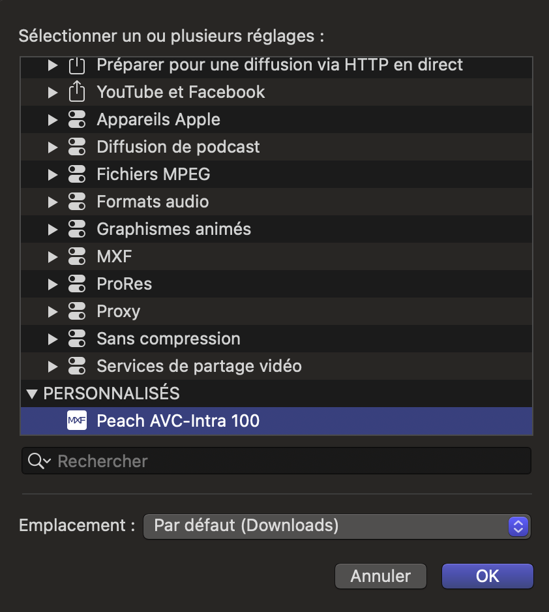The height and width of the screenshot is (612, 549).
Task: Click the Emplacement popup stepper arrows
Action: 518,526
